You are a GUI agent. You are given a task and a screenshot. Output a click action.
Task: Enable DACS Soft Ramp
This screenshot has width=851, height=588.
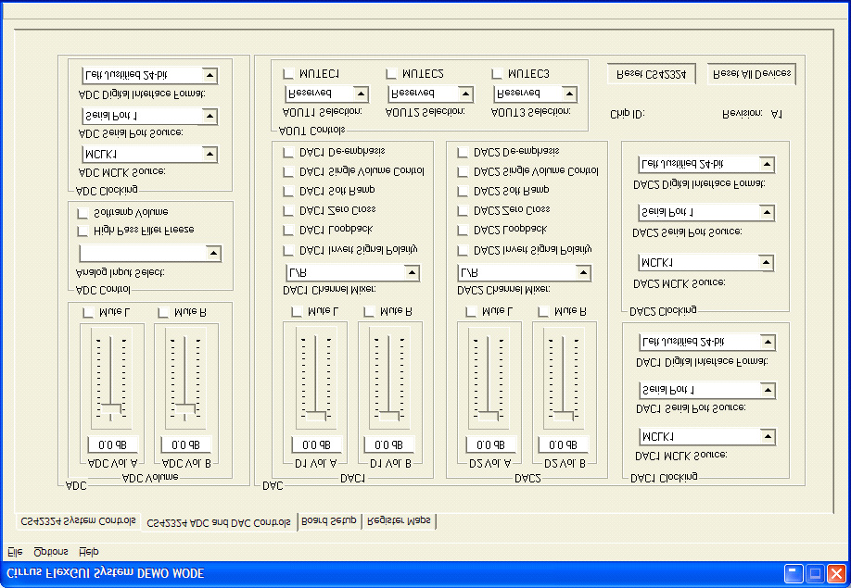461,190
